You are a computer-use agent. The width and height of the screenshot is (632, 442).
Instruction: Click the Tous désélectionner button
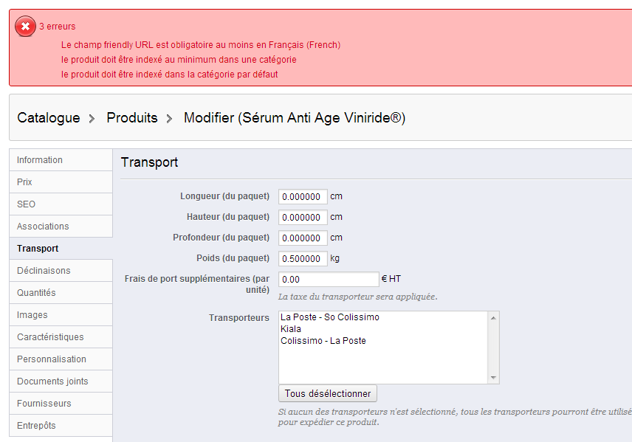(x=328, y=393)
